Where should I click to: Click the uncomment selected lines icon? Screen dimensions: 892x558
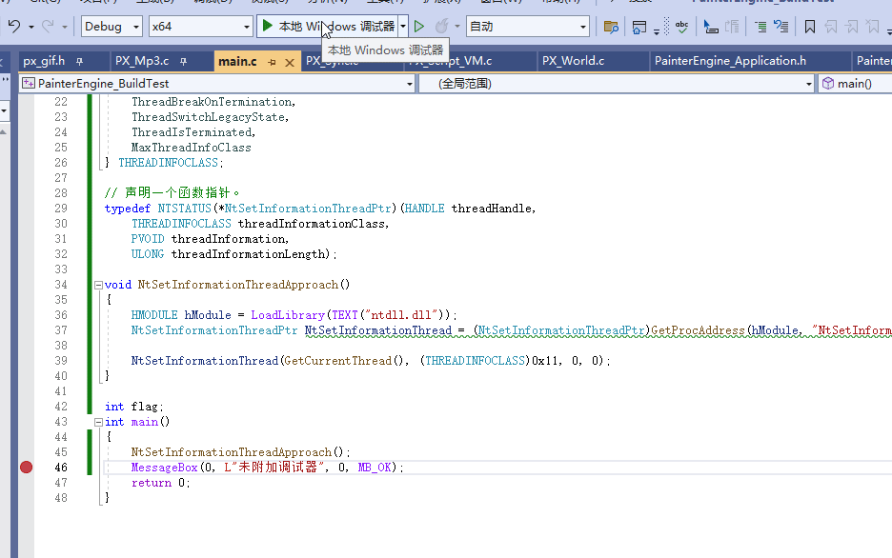coord(782,26)
